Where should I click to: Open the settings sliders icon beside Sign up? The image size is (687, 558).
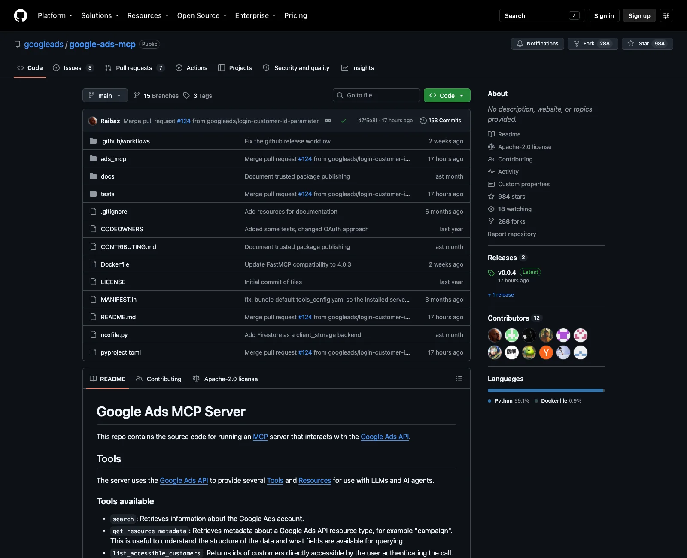coord(666,15)
